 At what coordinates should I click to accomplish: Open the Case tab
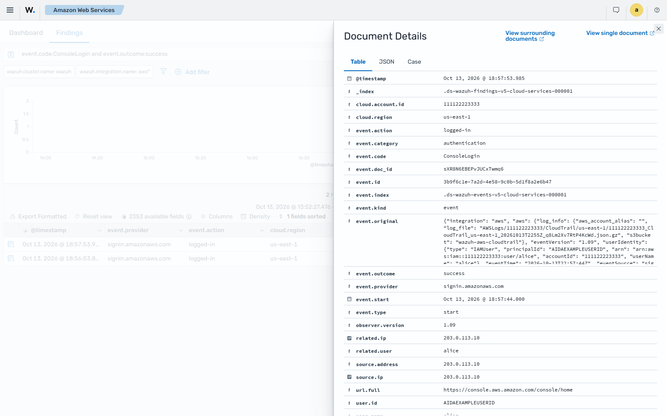point(414,62)
